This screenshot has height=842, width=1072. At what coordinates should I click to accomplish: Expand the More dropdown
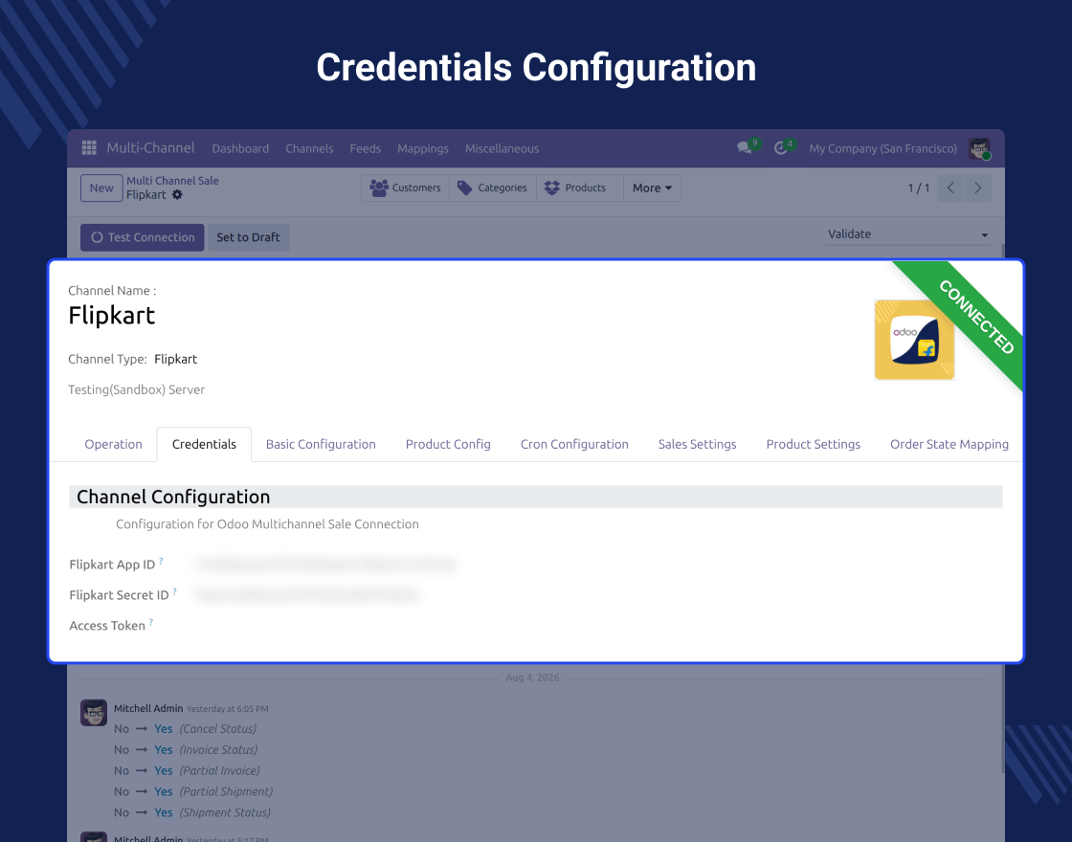652,188
